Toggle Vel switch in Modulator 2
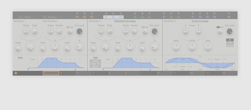This screenshot has height=110, width=251. click(x=143, y=27)
